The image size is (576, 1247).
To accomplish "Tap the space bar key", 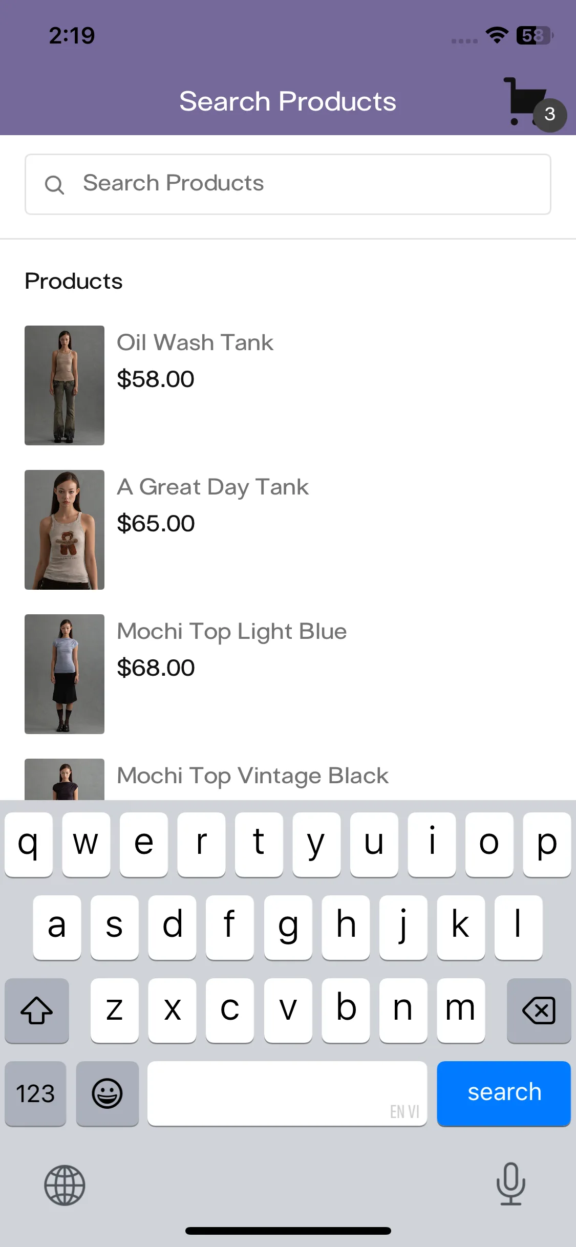I will coord(287,1093).
